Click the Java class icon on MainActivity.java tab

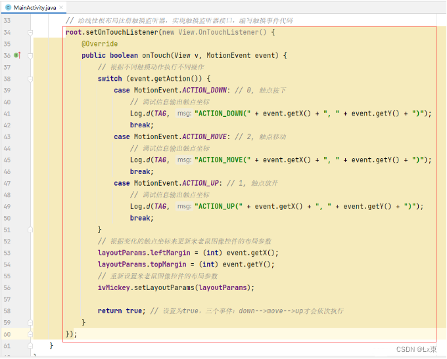pos(9,8)
